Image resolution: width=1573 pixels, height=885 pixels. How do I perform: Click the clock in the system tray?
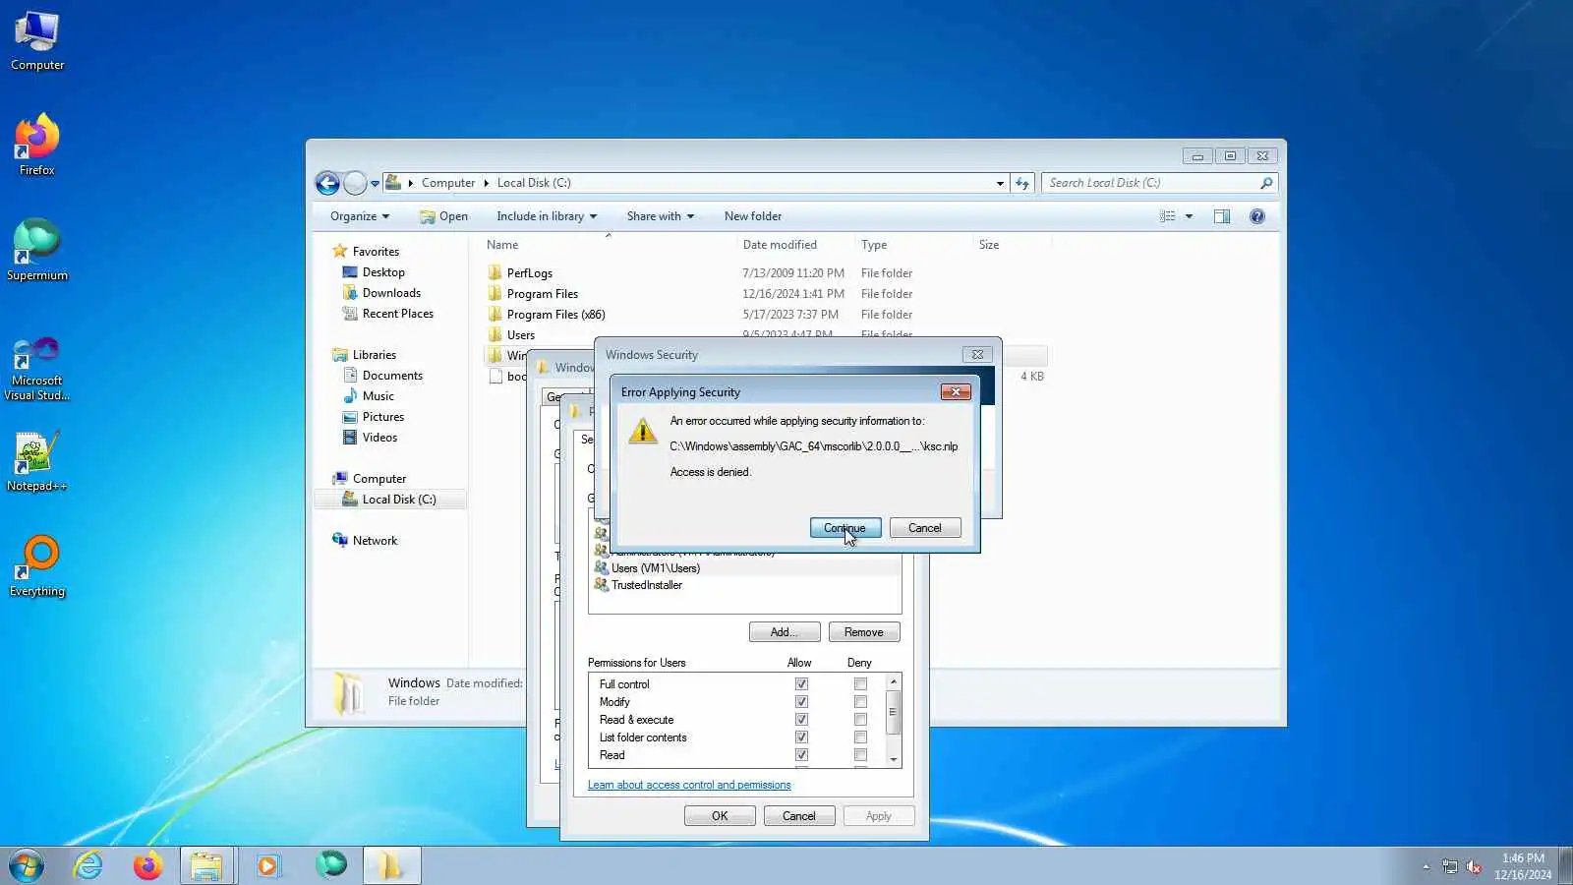[x=1523, y=866]
